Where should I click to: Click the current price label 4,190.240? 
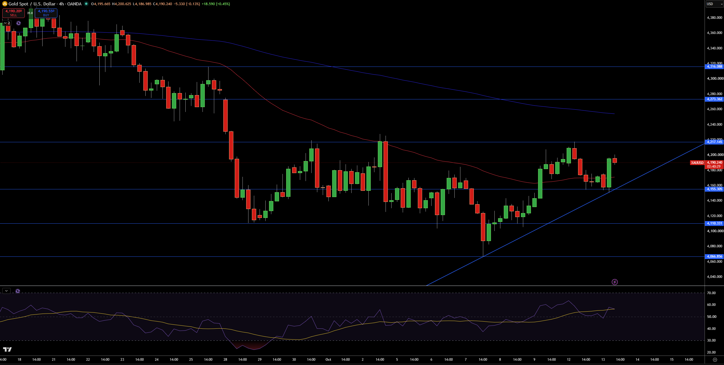pos(714,163)
